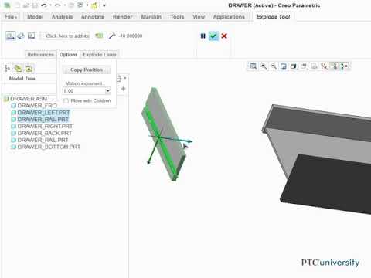Open the Motion increment dropdown arrow

[x=107, y=90]
